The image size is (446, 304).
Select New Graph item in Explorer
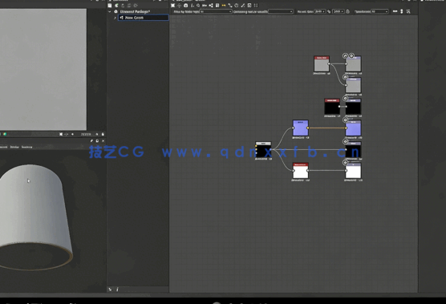144,18
